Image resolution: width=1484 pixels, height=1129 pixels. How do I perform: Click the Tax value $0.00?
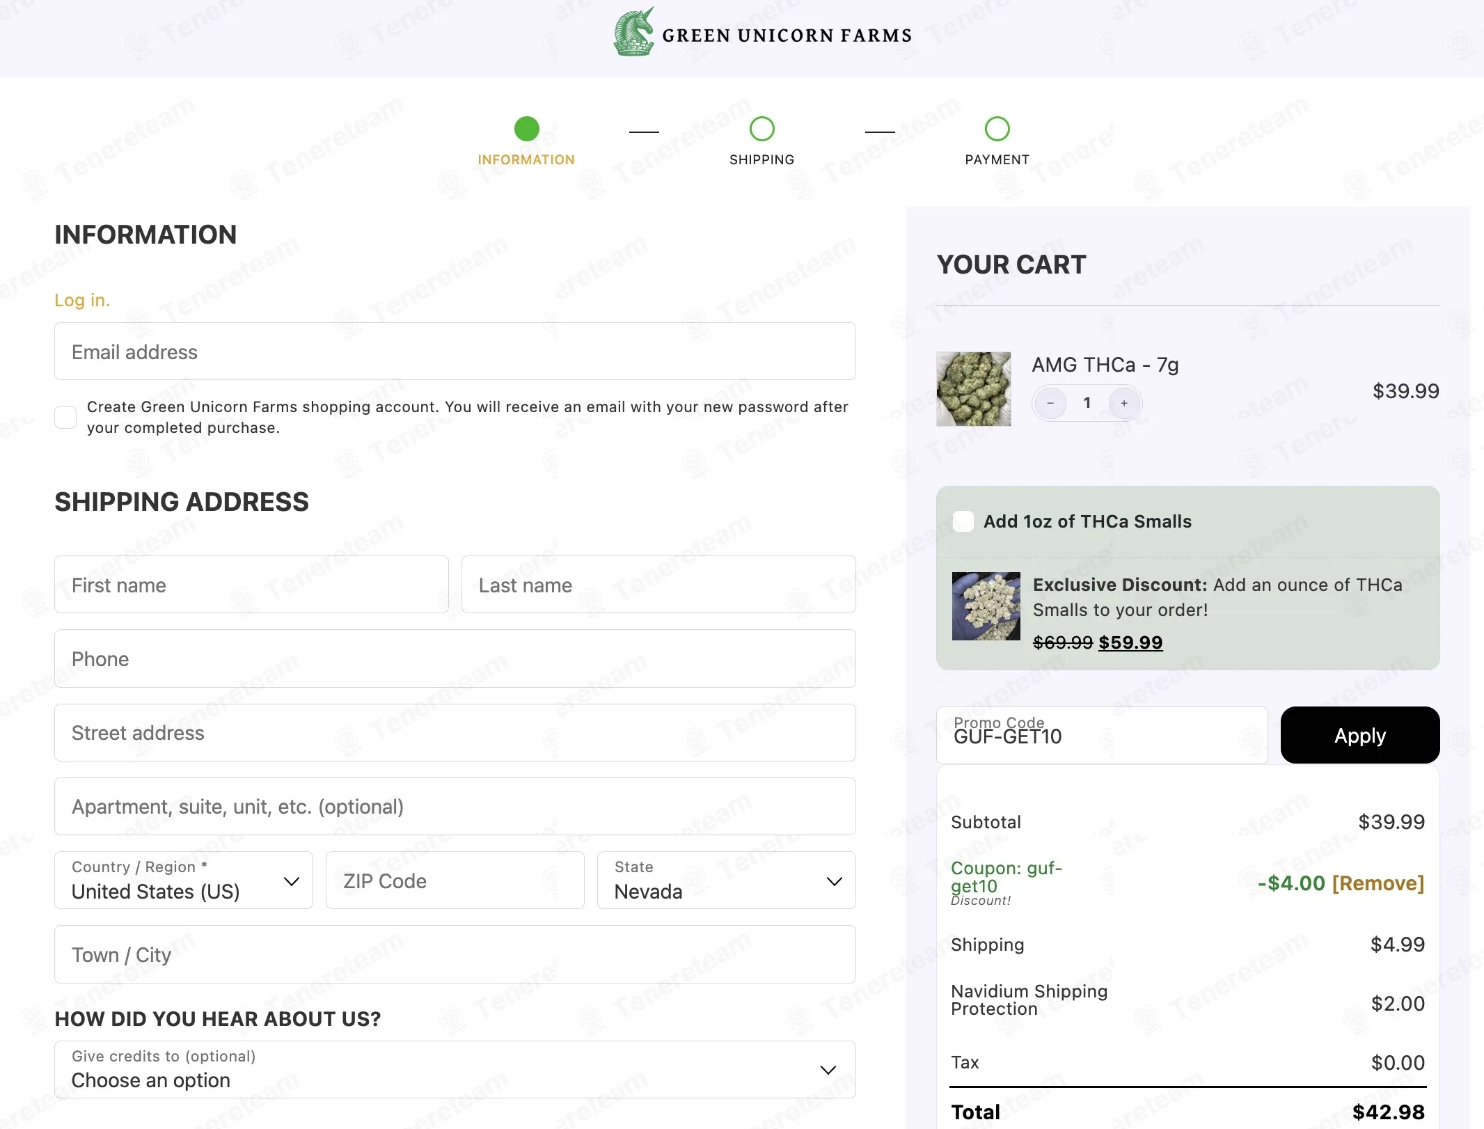tap(1398, 1063)
